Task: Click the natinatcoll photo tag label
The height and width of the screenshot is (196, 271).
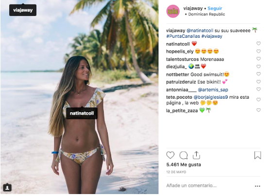Action: click(82, 113)
